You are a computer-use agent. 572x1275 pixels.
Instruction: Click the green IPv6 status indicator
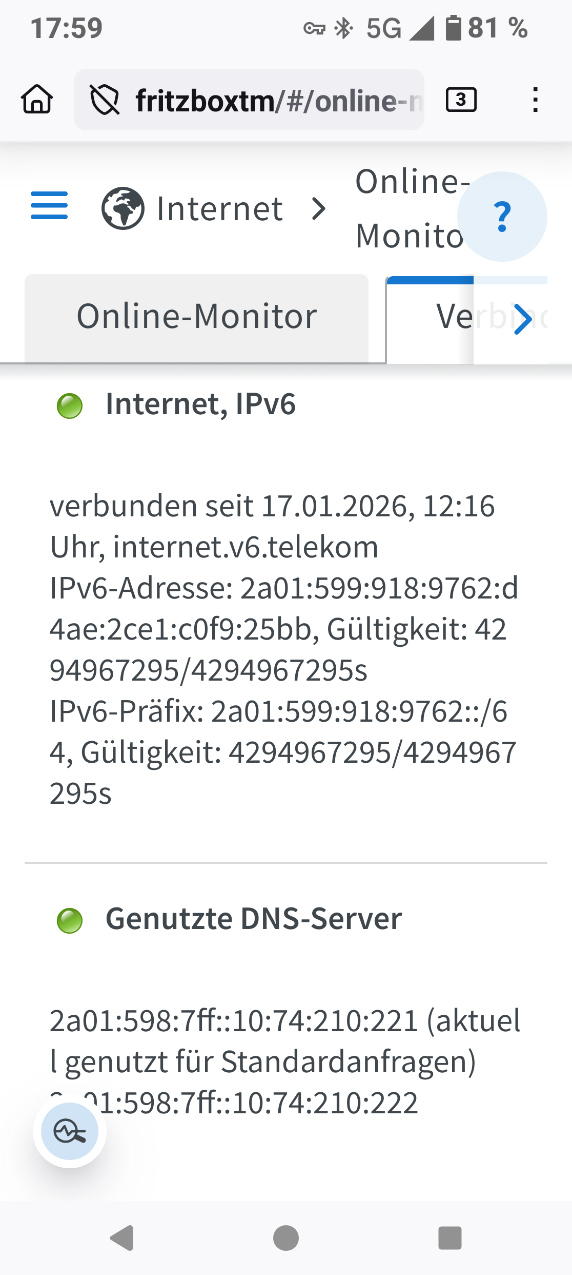point(70,406)
